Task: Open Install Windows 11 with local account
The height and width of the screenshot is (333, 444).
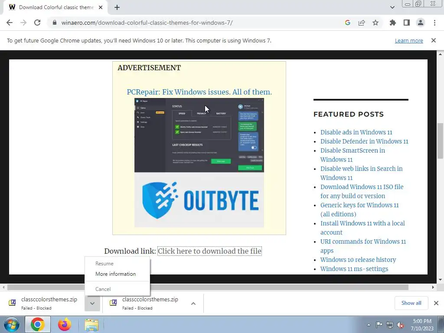Action: (362, 228)
